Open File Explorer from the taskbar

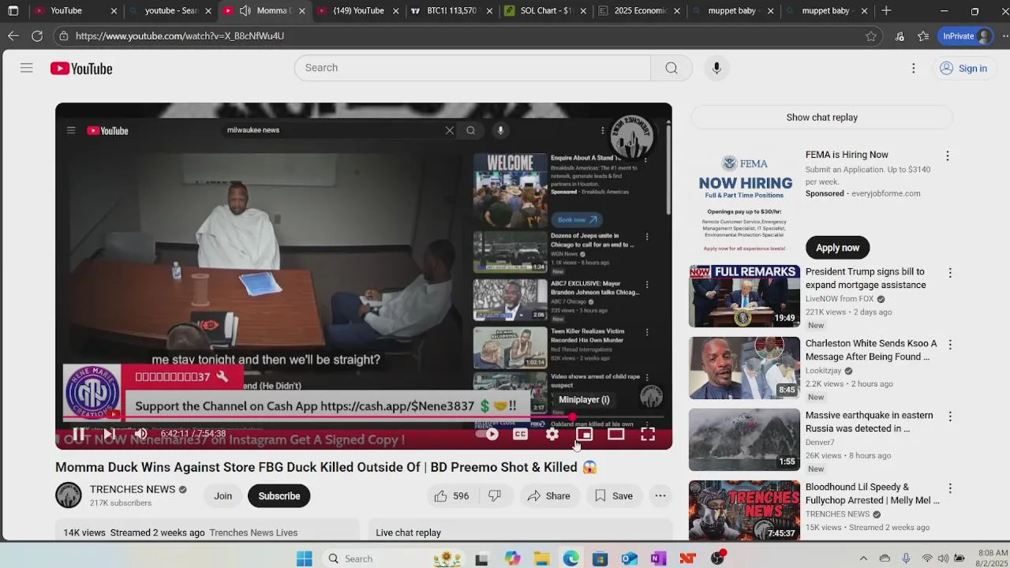pyautogui.click(x=542, y=559)
